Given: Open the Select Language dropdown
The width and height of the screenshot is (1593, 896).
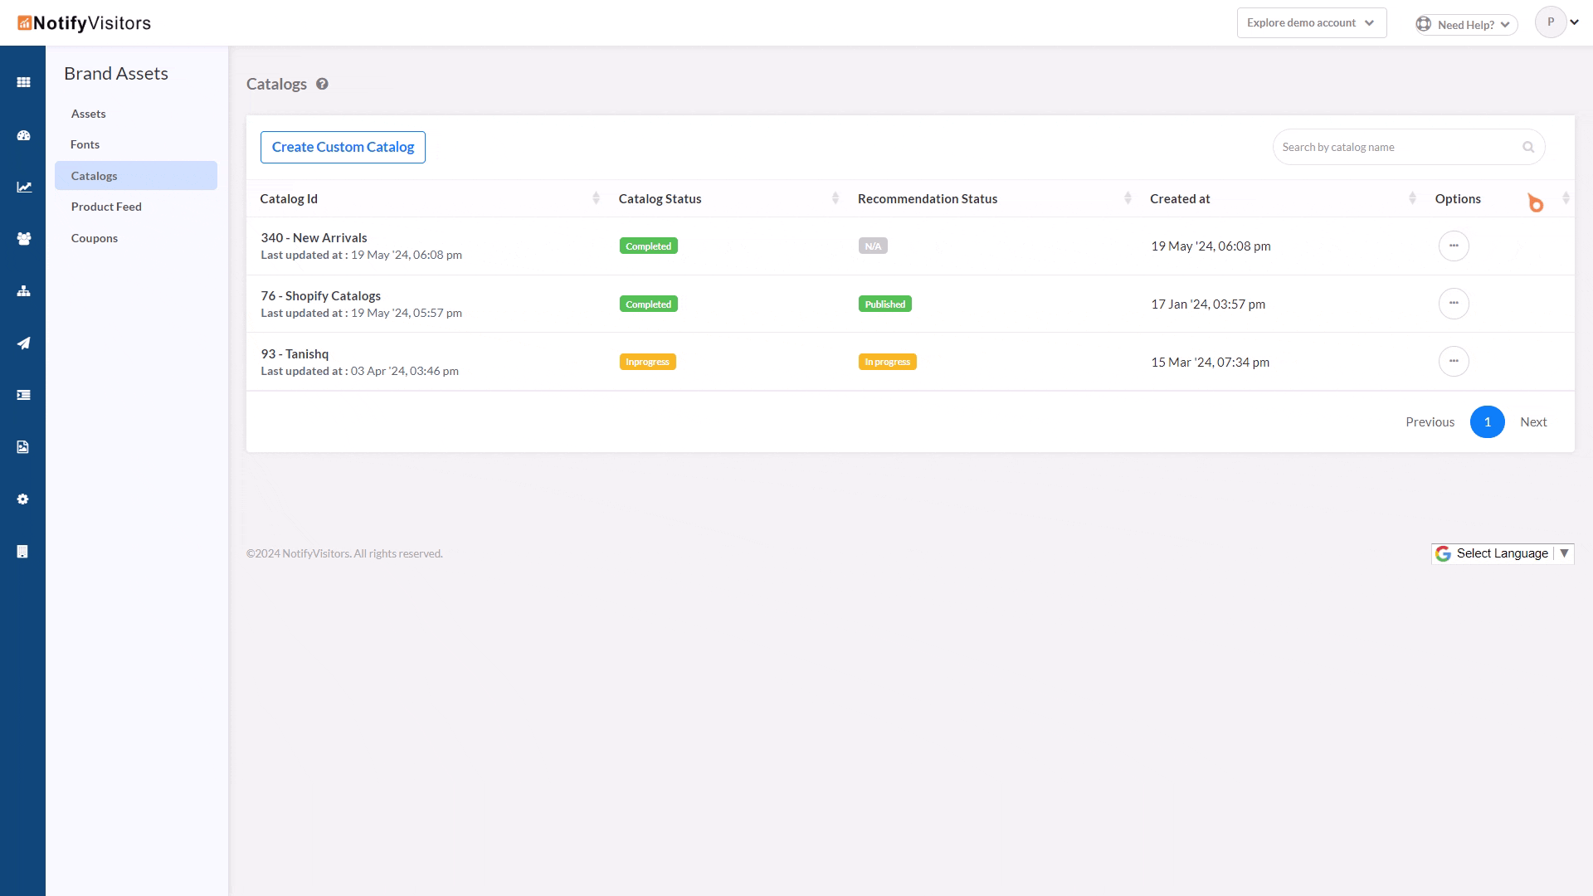Looking at the screenshot, I should 1502,553.
